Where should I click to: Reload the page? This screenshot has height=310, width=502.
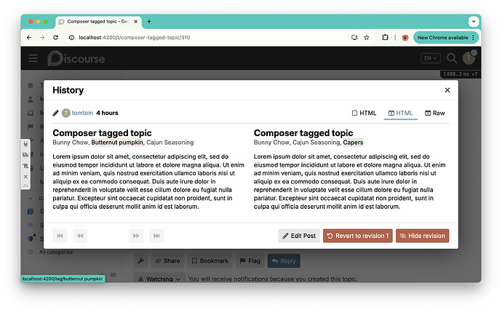tap(56, 37)
